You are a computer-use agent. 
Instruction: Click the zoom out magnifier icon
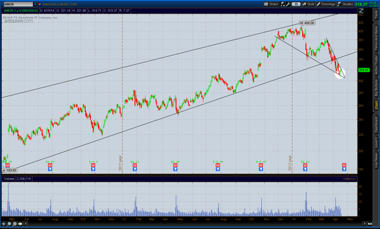pos(14,224)
